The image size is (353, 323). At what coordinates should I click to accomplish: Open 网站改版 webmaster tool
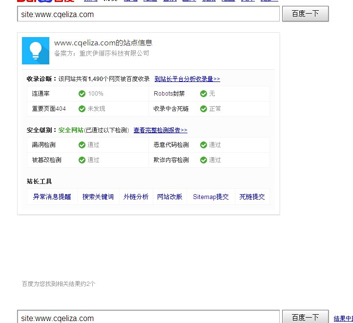coord(169,197)
